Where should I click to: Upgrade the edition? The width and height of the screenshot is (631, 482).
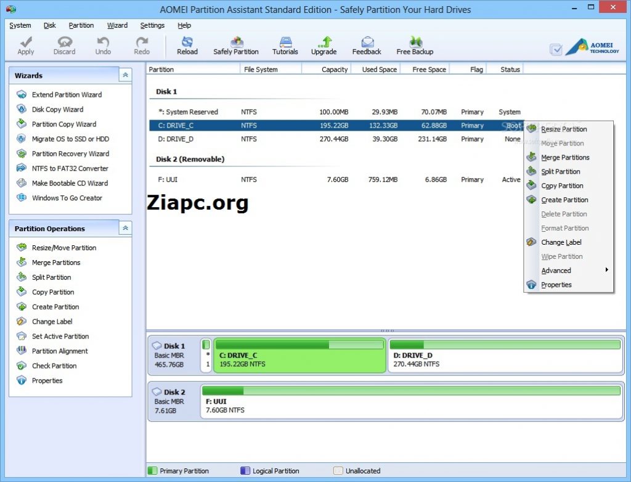click(x=324, y=45)
